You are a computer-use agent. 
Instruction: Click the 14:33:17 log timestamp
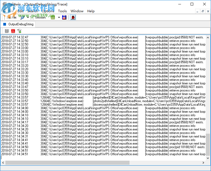click(15, 62)
